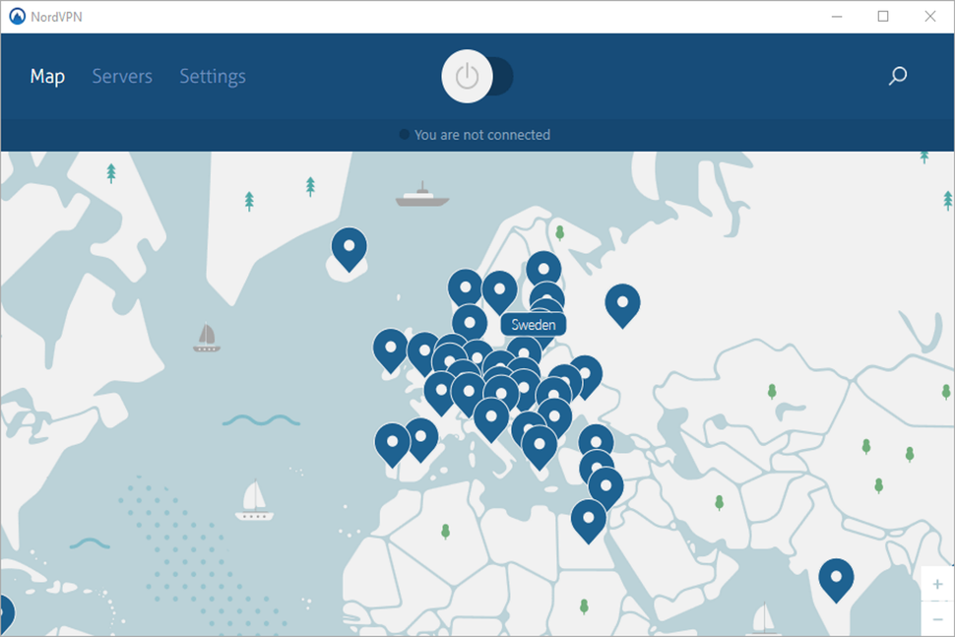Viewport: 955px width, 637px height.
Task: Select the Portugal server pin
Action: pos(392,444)
